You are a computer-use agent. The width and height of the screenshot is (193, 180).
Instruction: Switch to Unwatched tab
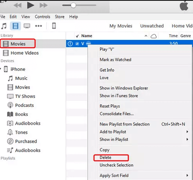152,26
